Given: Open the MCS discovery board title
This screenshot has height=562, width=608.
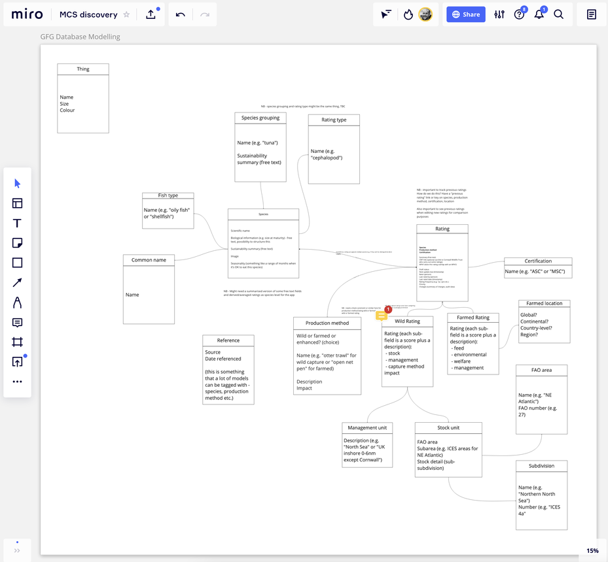Looking at the screenshot, I should (x=88, y=14).
